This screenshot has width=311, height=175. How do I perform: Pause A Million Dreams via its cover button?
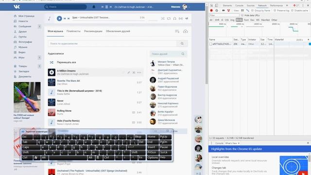[x=52, y=72]
